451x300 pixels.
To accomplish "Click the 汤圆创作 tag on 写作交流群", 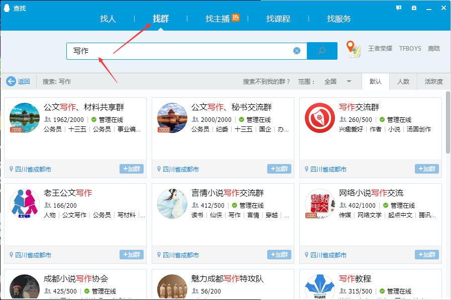I will coord(419,129).
